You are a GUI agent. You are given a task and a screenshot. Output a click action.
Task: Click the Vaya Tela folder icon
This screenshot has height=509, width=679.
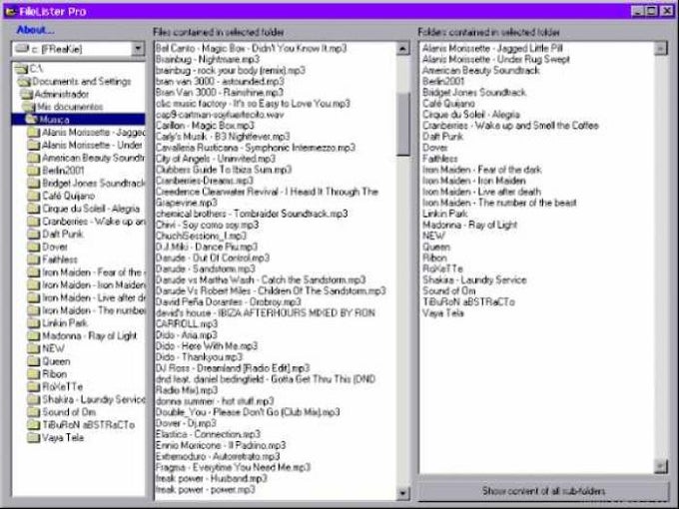click(x=33, y=438)
